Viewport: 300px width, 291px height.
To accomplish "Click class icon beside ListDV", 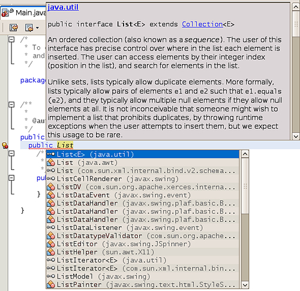I will point(51,187).
